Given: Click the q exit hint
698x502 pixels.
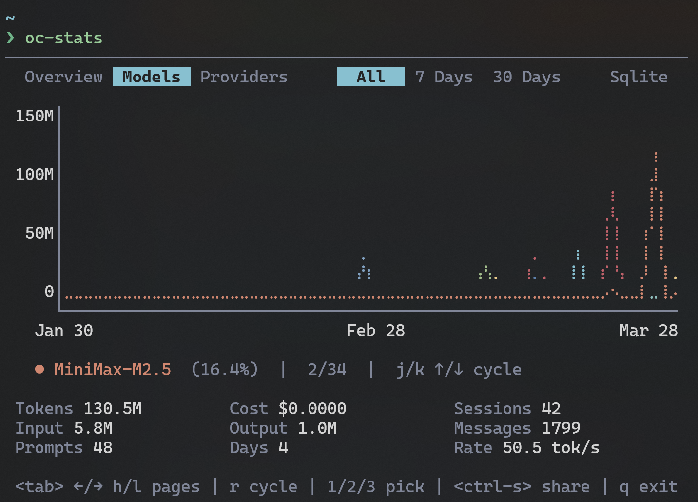Looking at the screenshot, I should click(648, 487).
